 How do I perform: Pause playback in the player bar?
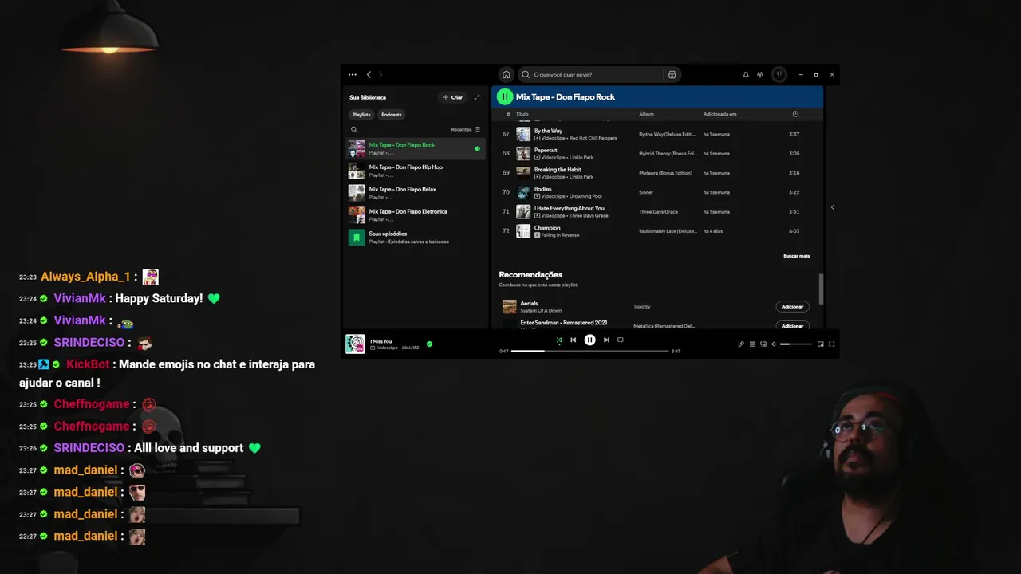tap(589, 340)
